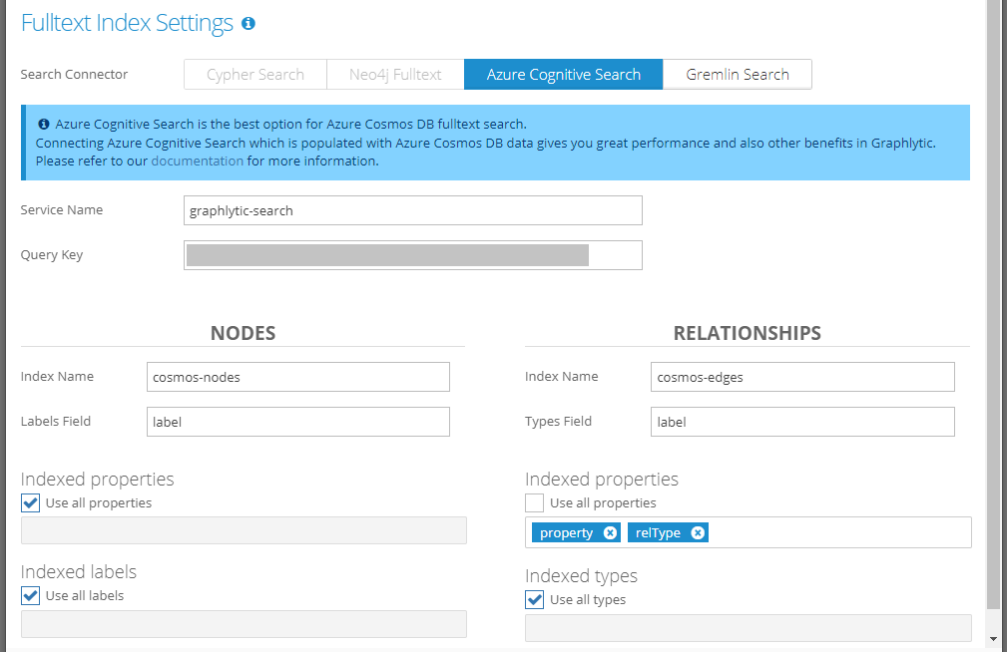This screenshot has height=652, width=1007.
Task: Toggle 'Use all types' for relationships
Action: (x=535, y=600)
